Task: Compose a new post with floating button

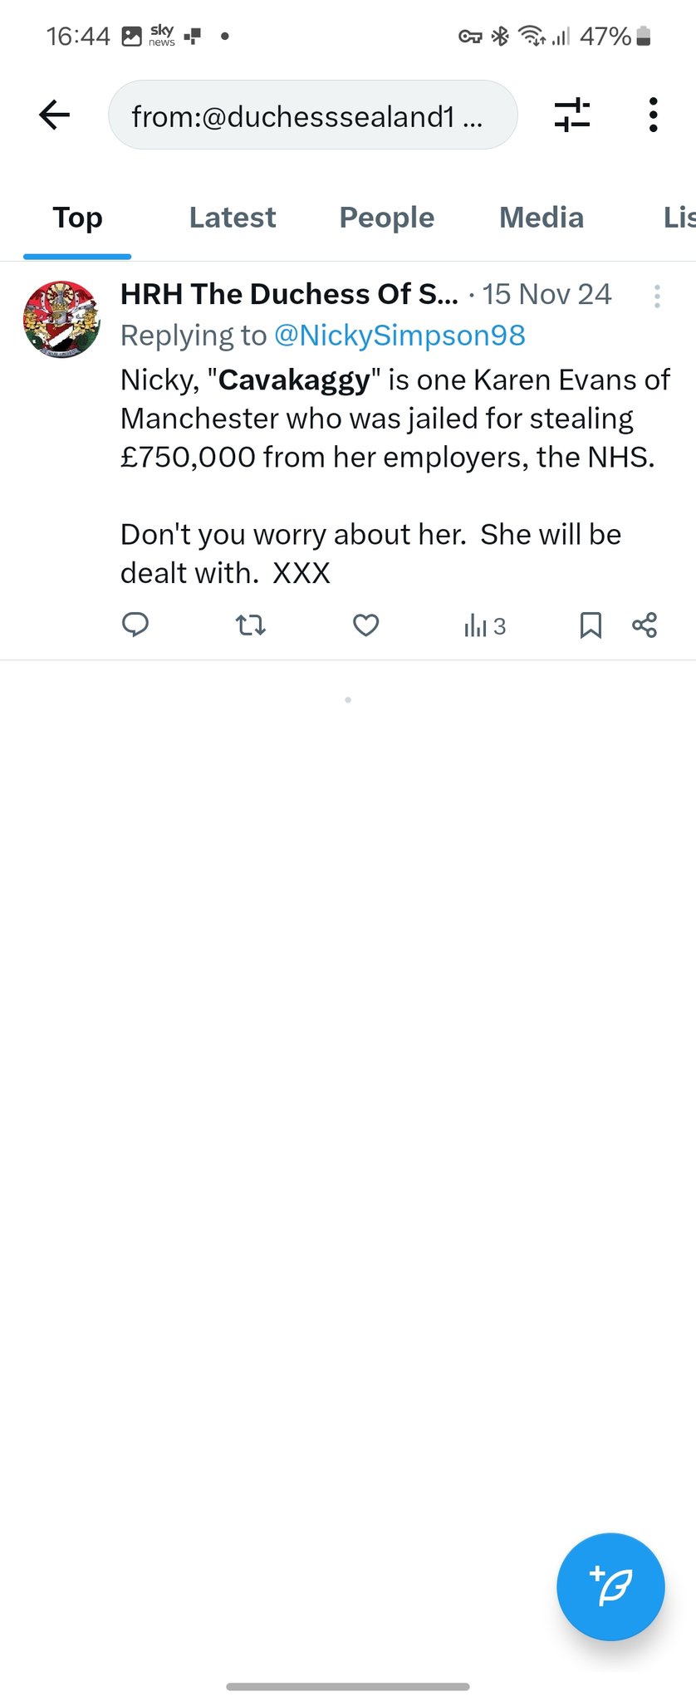Action: click(x=610, y=1586)
